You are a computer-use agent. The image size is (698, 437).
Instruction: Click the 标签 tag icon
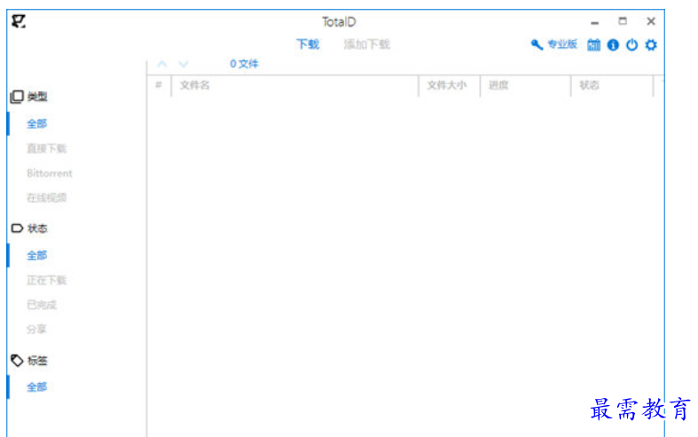click(17, 360)
